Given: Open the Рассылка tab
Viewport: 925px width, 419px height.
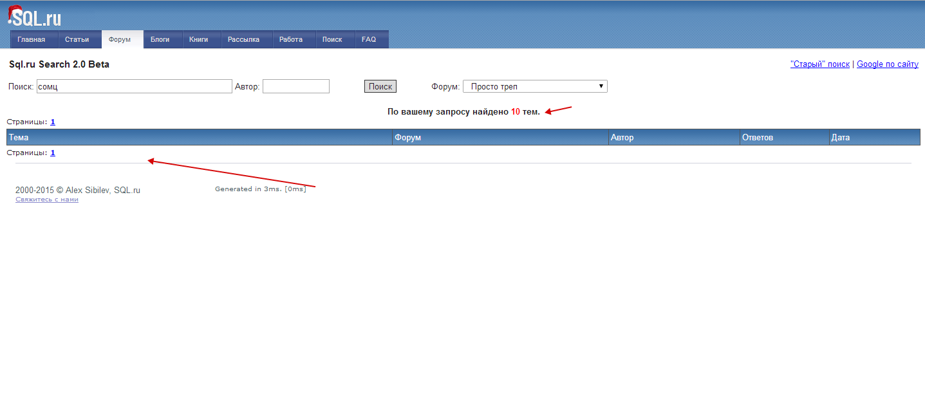Looking at the screenshot, I should click(x=243, y=39).
